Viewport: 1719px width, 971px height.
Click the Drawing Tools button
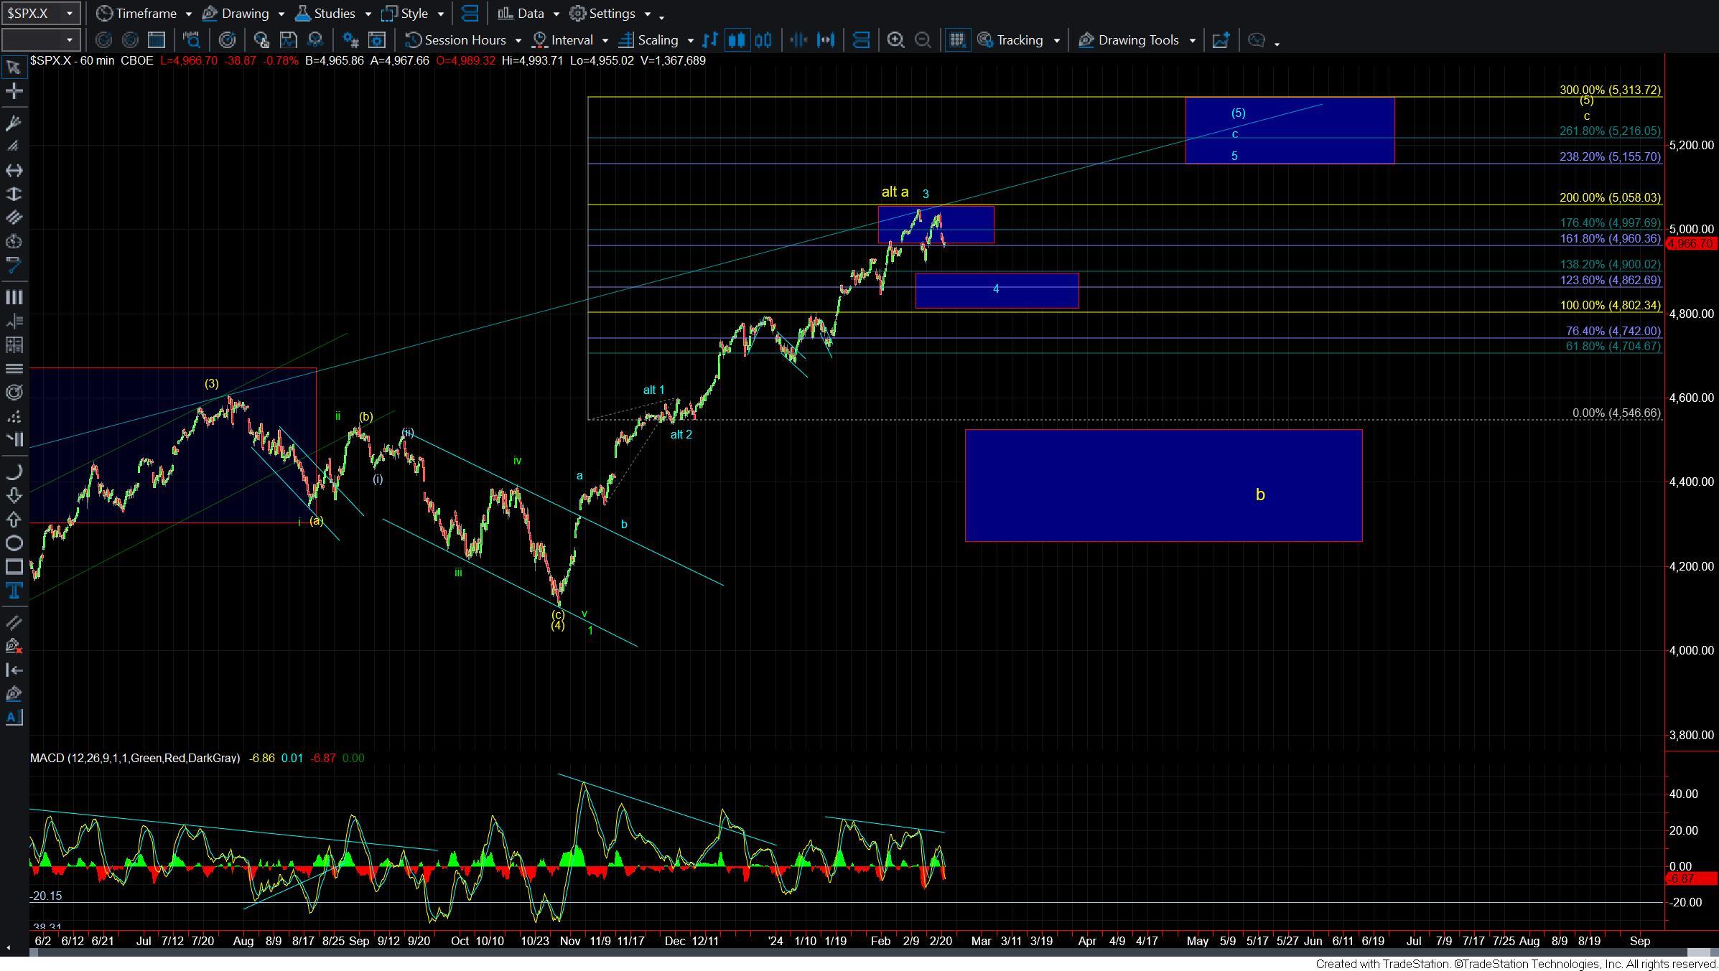(x=1129, y=40)
